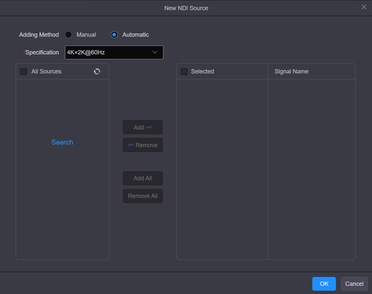372x294 pixels.
Task: Click the New NDI Source title bar
Action: [186, 8]
